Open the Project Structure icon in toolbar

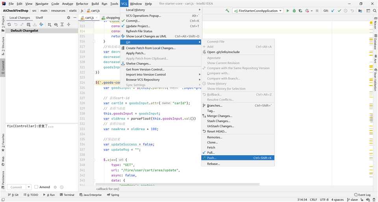point(360,11)
